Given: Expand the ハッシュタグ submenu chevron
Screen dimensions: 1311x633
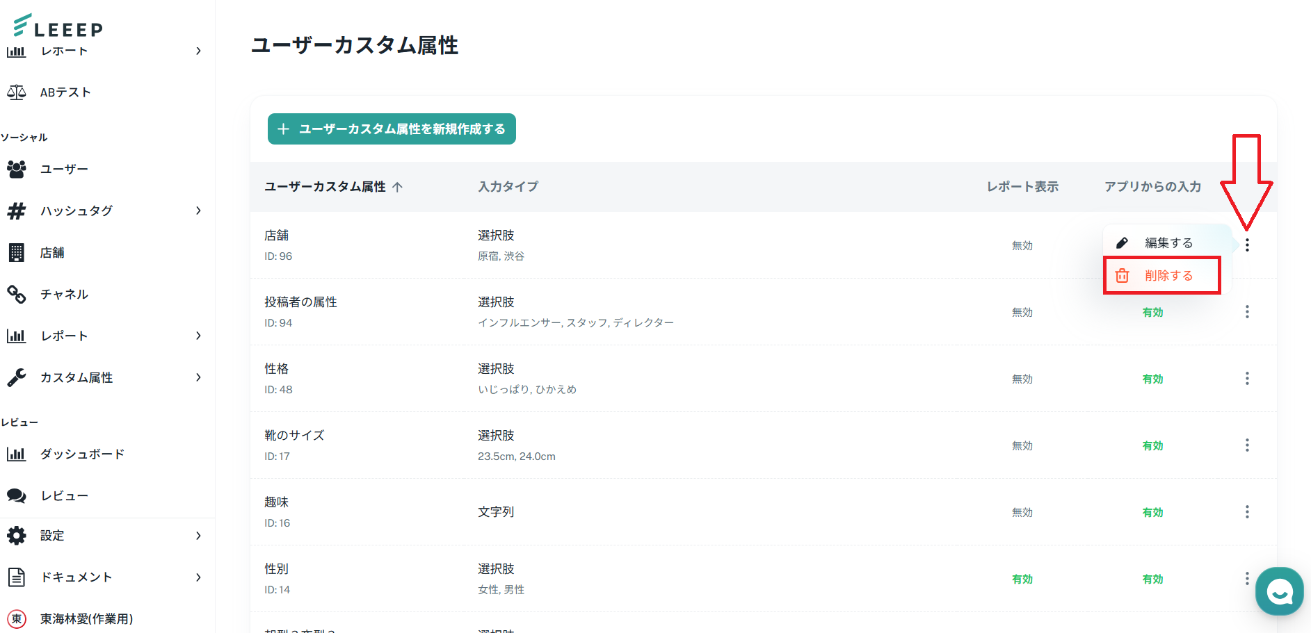Looking at the screenshot, I should pos(198,211).
